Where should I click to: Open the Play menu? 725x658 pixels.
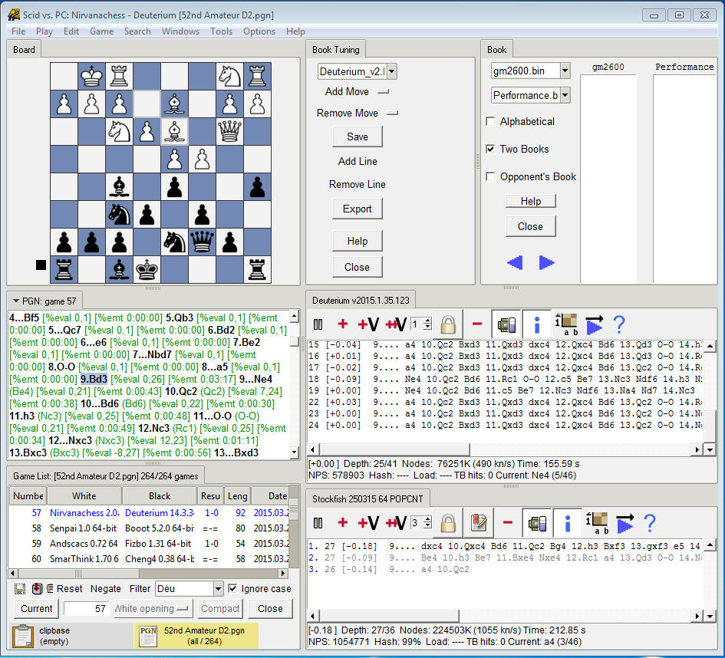(44, 31)
